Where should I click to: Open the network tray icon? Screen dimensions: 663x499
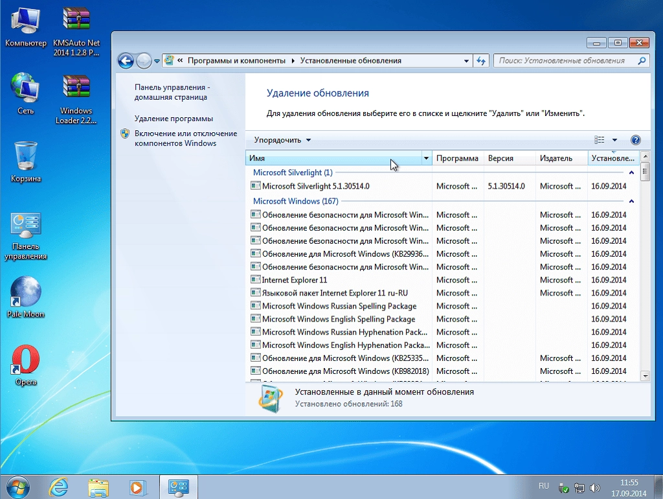coord(579,489)
